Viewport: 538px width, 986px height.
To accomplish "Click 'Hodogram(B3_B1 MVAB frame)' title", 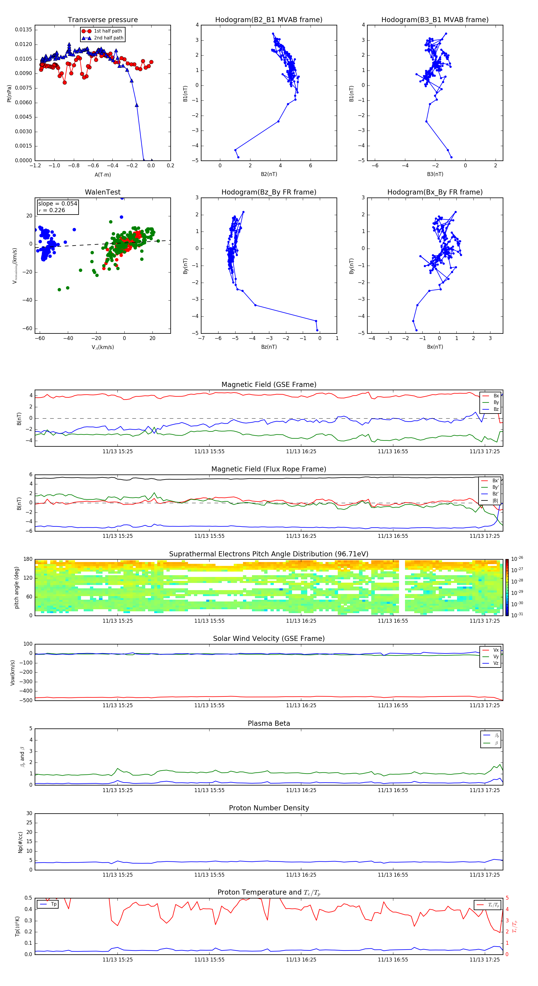I will click(435, 19).
